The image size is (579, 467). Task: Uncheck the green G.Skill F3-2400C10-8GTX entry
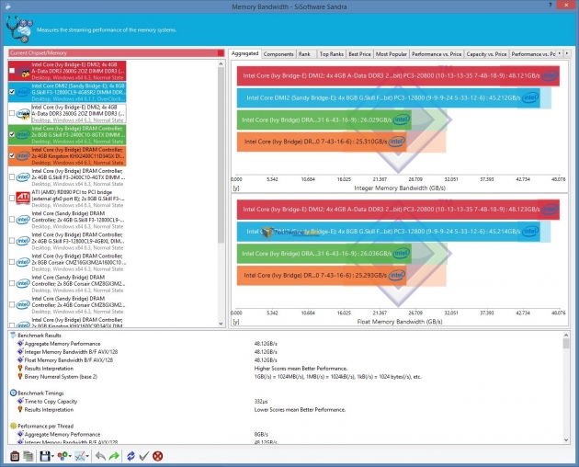(12, 134)
